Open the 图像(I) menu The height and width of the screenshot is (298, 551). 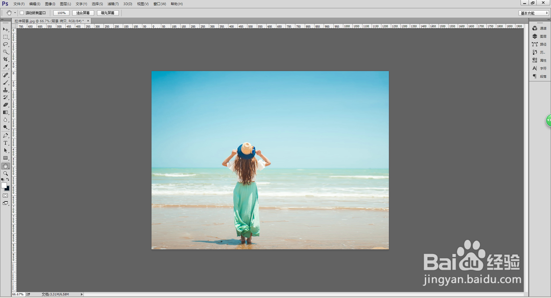coord(50,4)
